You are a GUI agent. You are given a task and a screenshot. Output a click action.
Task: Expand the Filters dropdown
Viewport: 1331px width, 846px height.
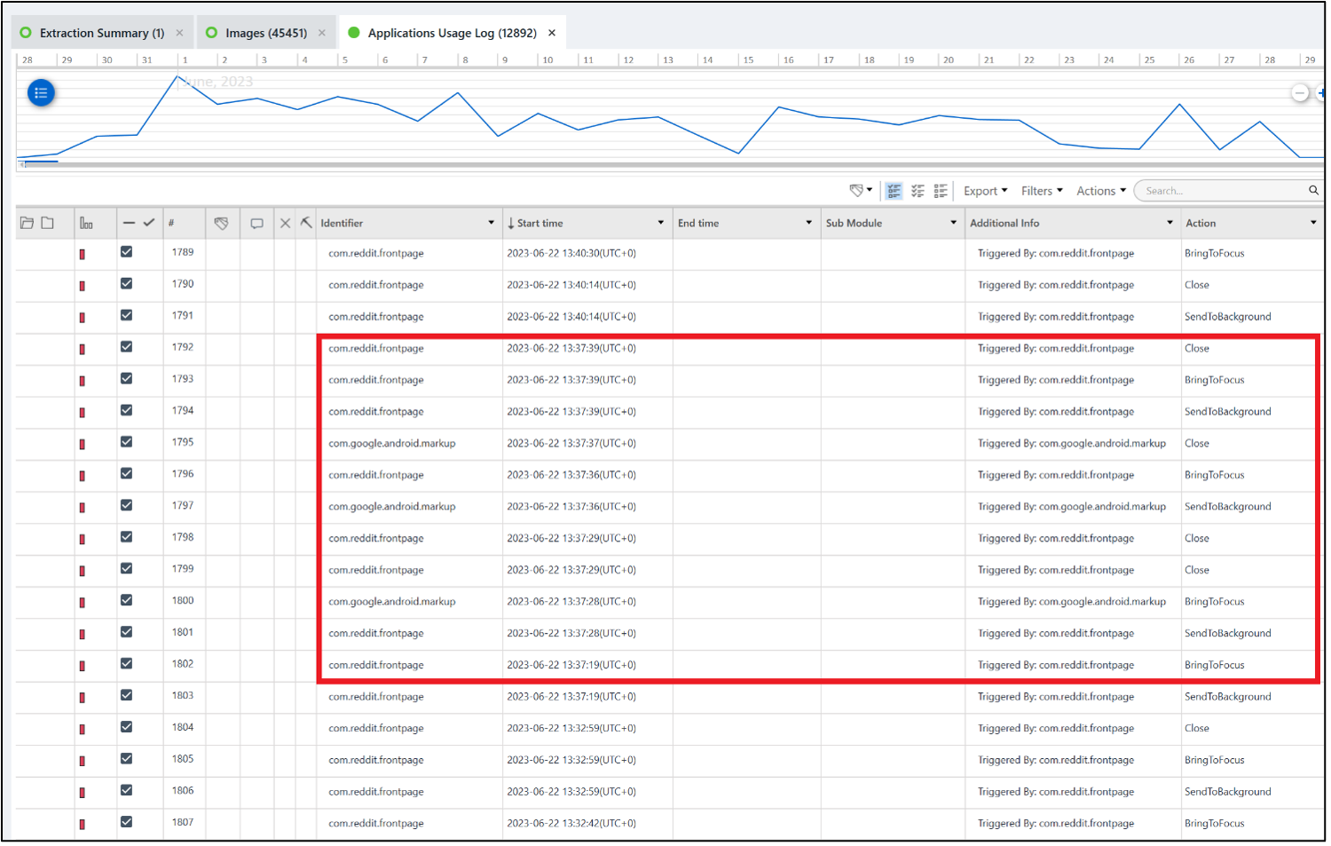coord(1041,191)
